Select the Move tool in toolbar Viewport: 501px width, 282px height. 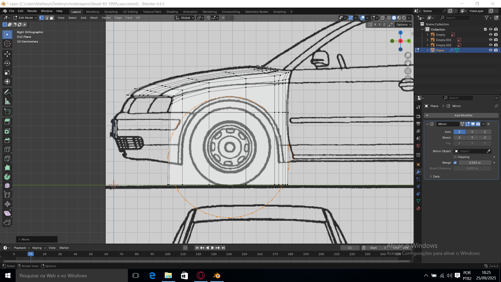7,54
